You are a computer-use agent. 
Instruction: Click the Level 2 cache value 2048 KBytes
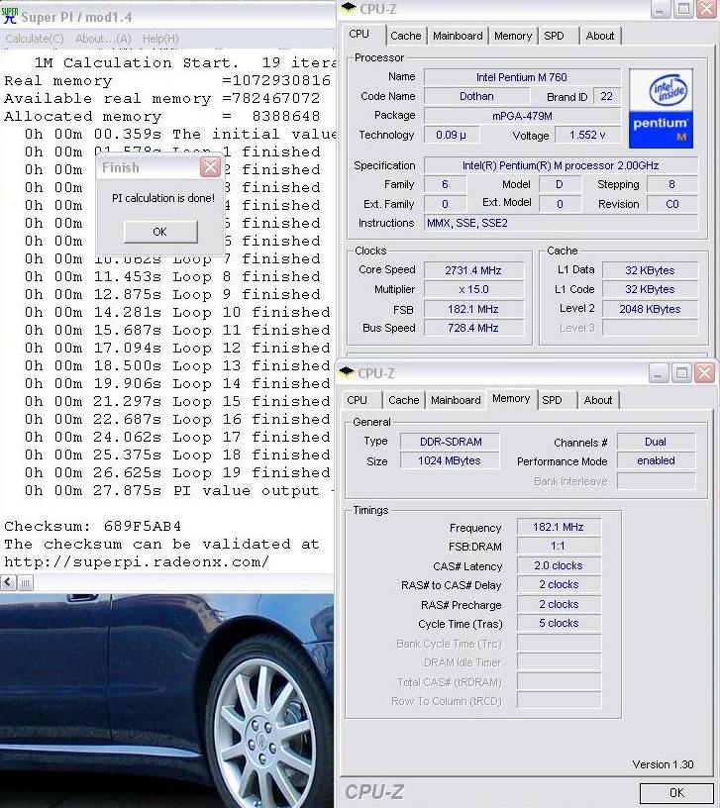click(650, 309)
